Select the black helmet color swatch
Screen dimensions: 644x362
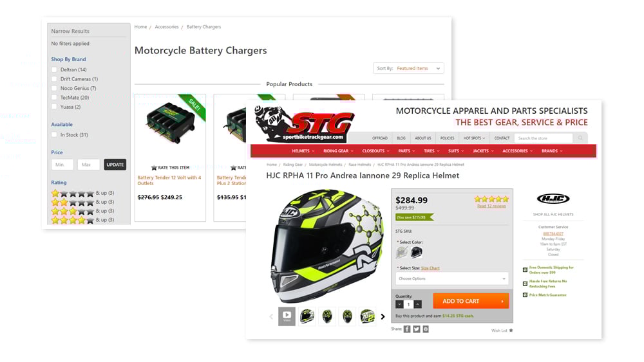417,252
